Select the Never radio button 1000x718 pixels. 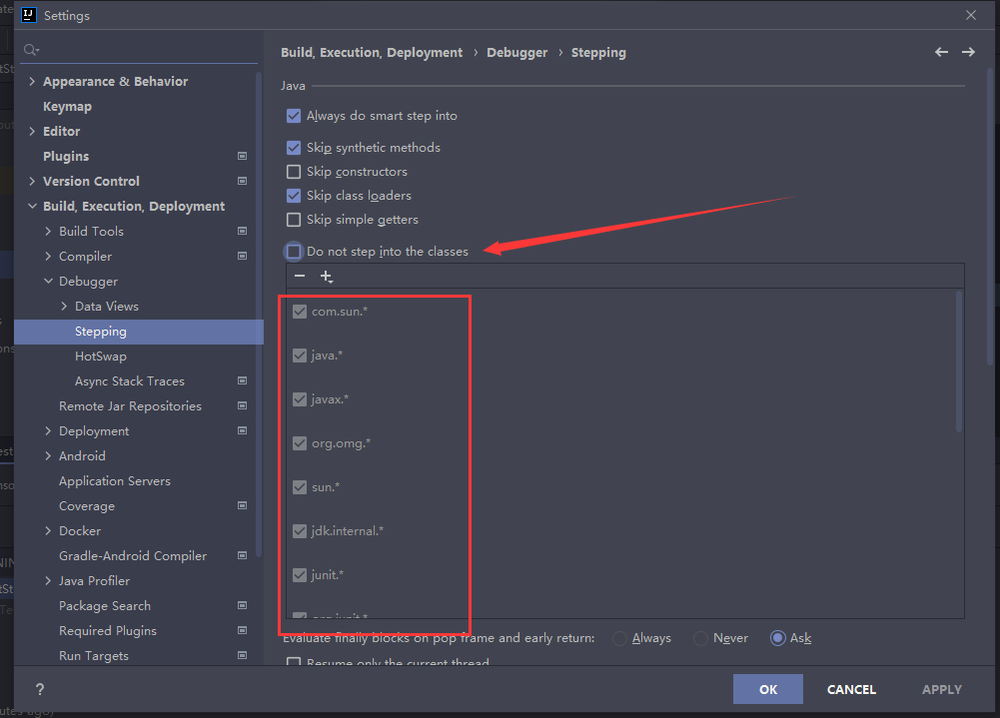click(x=701, y=637)
